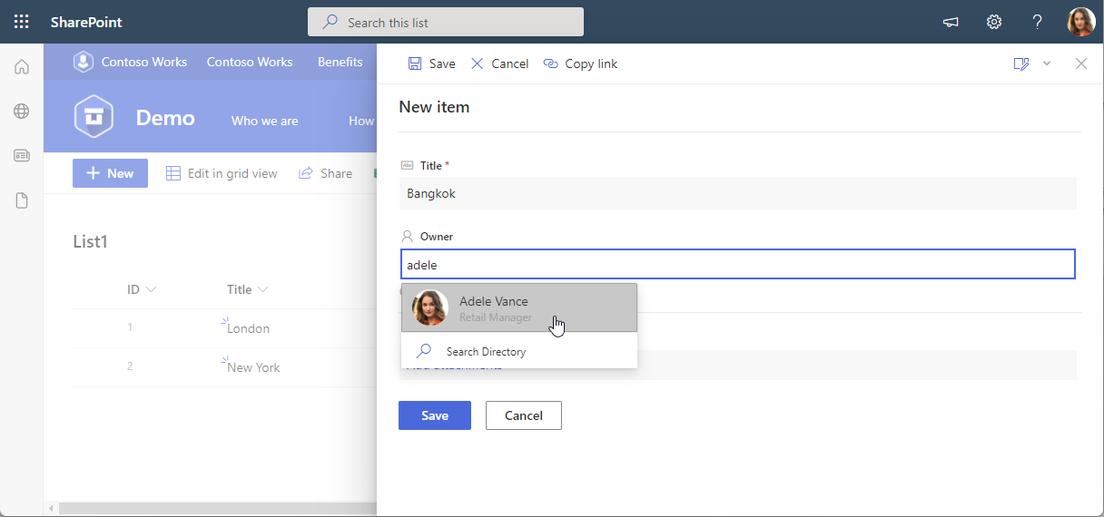Open the settings gear icon

(x=994, y=22)
